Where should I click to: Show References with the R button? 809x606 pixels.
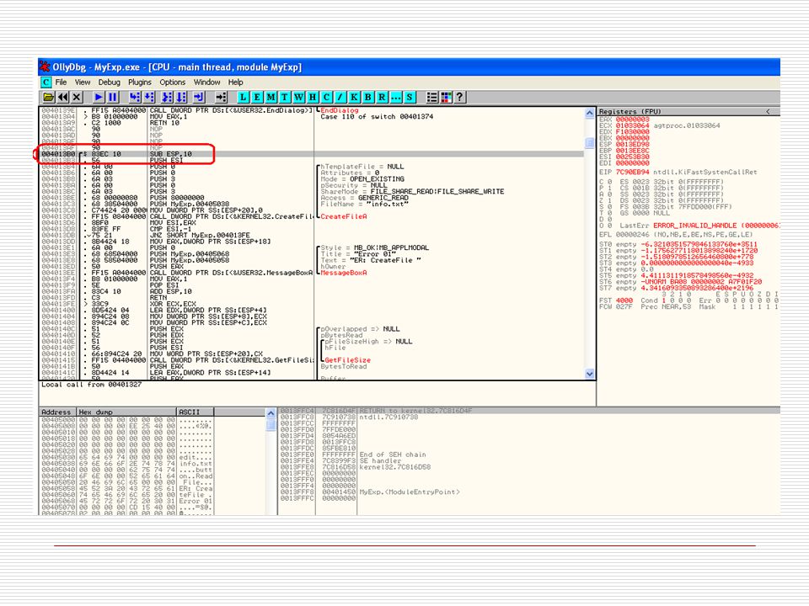[383, 97]
